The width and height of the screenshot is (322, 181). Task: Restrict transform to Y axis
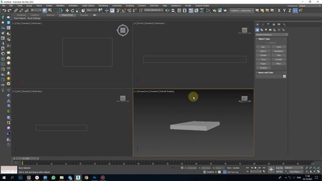284,11
